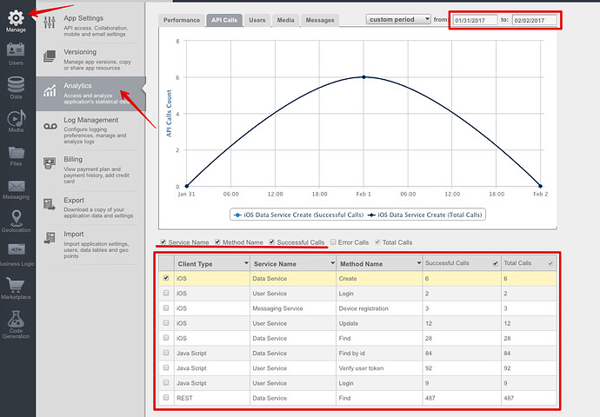Toggle the Total Calls checkbox above table

click(x=377, y=242)
